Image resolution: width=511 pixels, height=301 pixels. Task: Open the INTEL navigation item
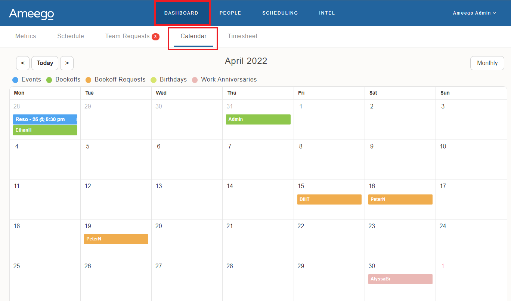pyautogui.click(x=326, y=13)
